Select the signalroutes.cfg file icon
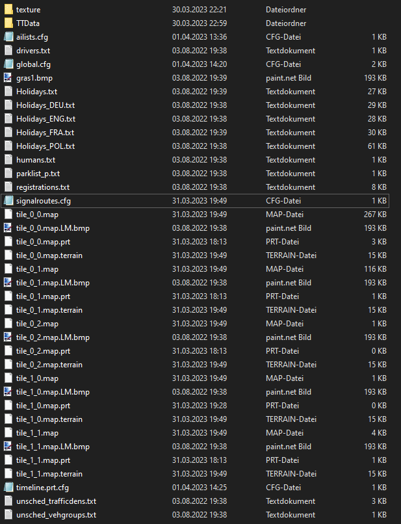Screen dimensions: 401x524 pyautogui.click(x=8, y=201)
